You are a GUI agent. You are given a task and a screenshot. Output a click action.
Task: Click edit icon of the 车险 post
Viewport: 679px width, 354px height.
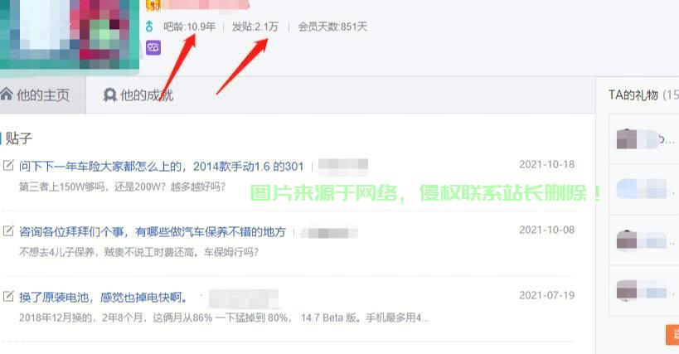click(8, 165)
